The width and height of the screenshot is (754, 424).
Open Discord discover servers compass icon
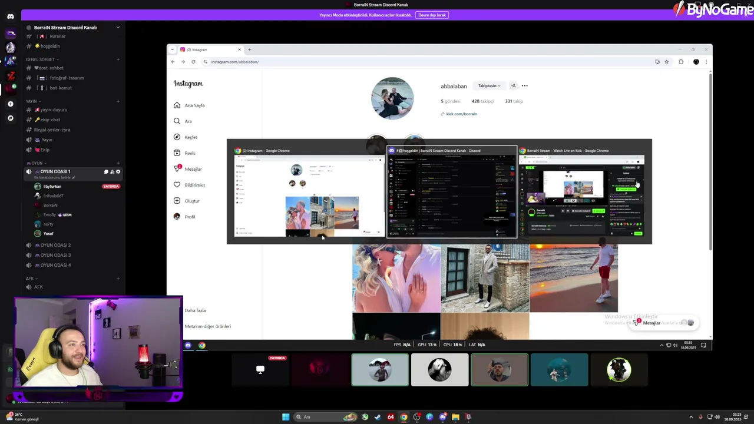(x=10, y=118)
